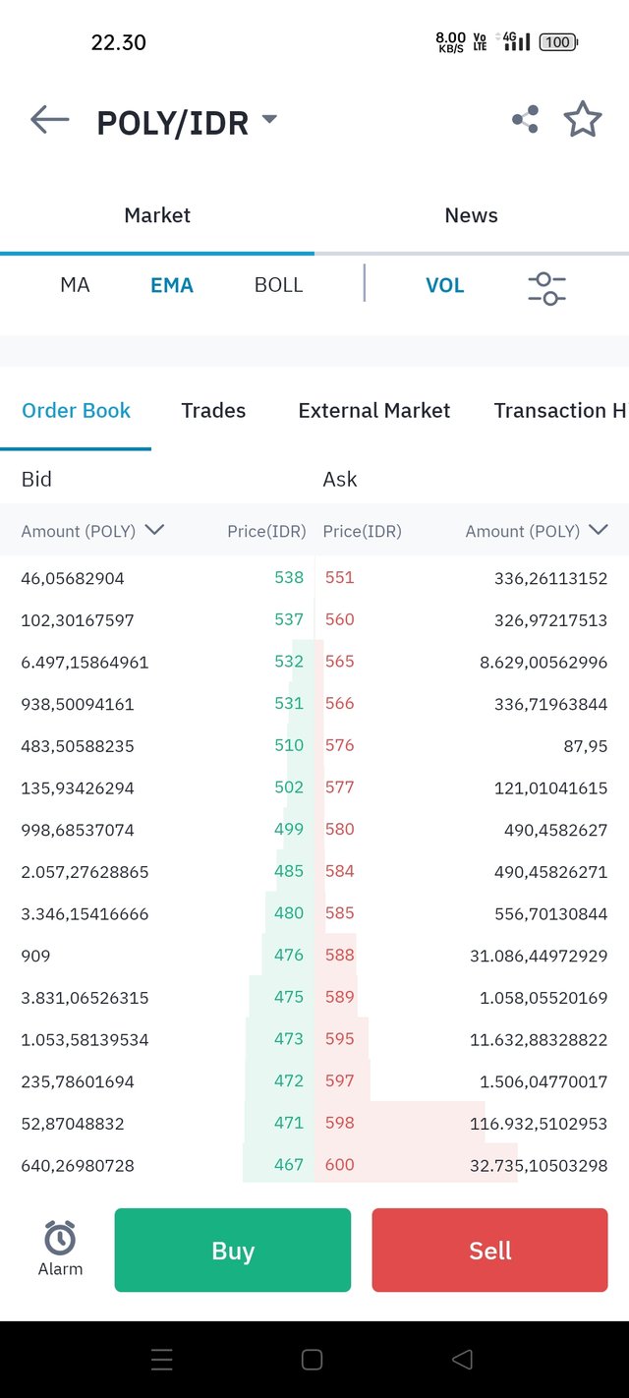Toggle the VOL indicator
The height and width of the screenshot is (1398, 629).
coord(444,285)
